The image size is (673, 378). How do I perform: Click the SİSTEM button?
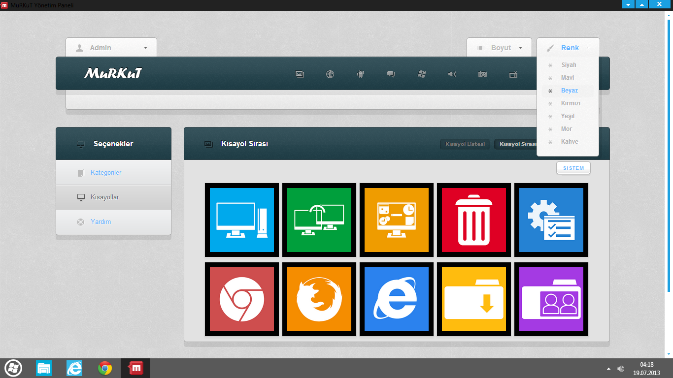573,168
